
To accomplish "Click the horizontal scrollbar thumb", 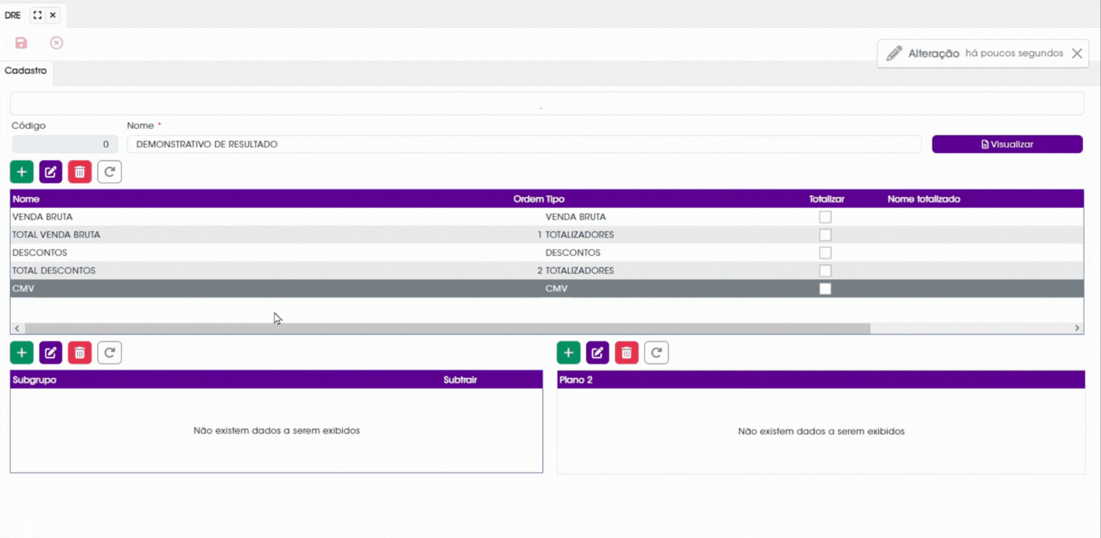I will 447,328.
